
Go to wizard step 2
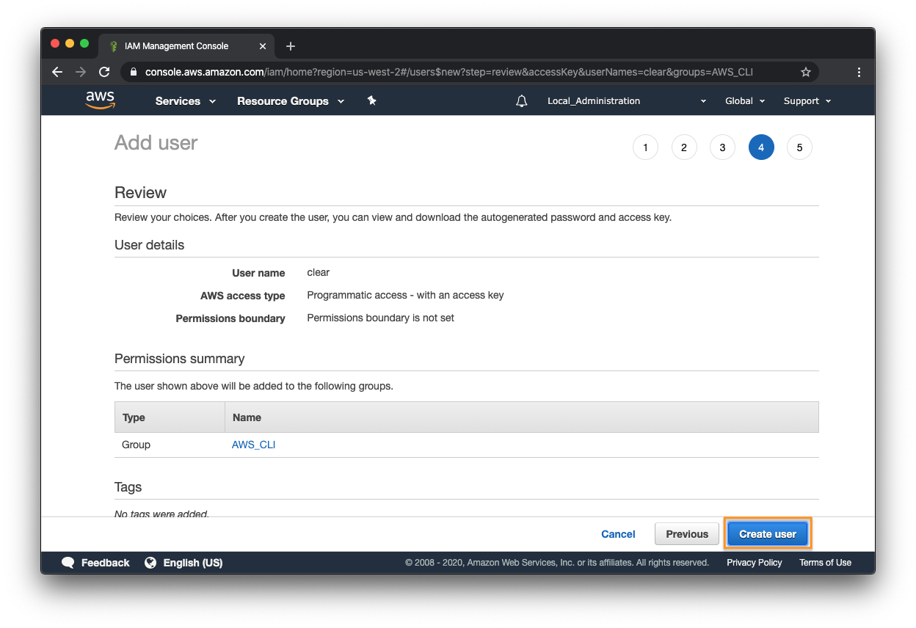[x=684, y=147]
